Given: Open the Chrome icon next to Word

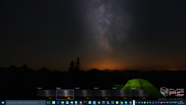Looking at the screenshot, I should pos(99,102).
